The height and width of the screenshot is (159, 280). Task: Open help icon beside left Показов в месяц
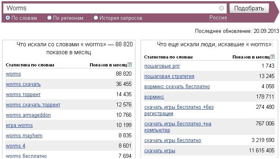(x=130, y=64)
